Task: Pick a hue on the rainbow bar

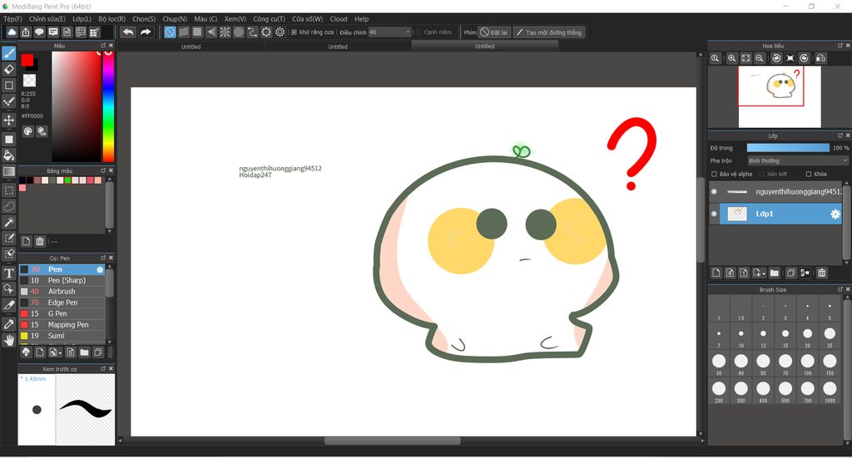Action: click(x=108, y=106)
